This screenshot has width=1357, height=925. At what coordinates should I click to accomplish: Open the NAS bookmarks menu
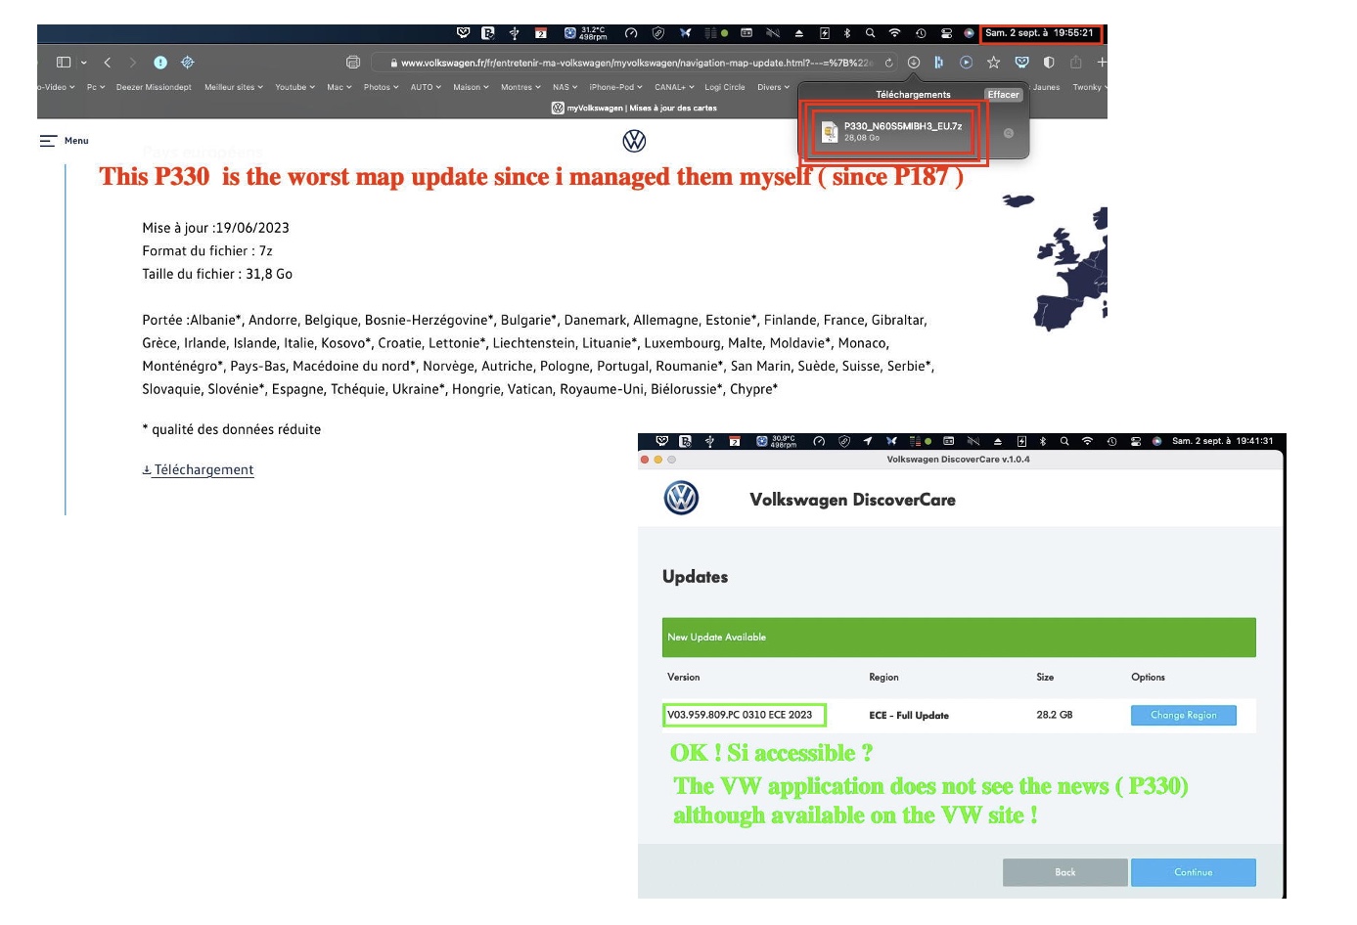(565, 87)
